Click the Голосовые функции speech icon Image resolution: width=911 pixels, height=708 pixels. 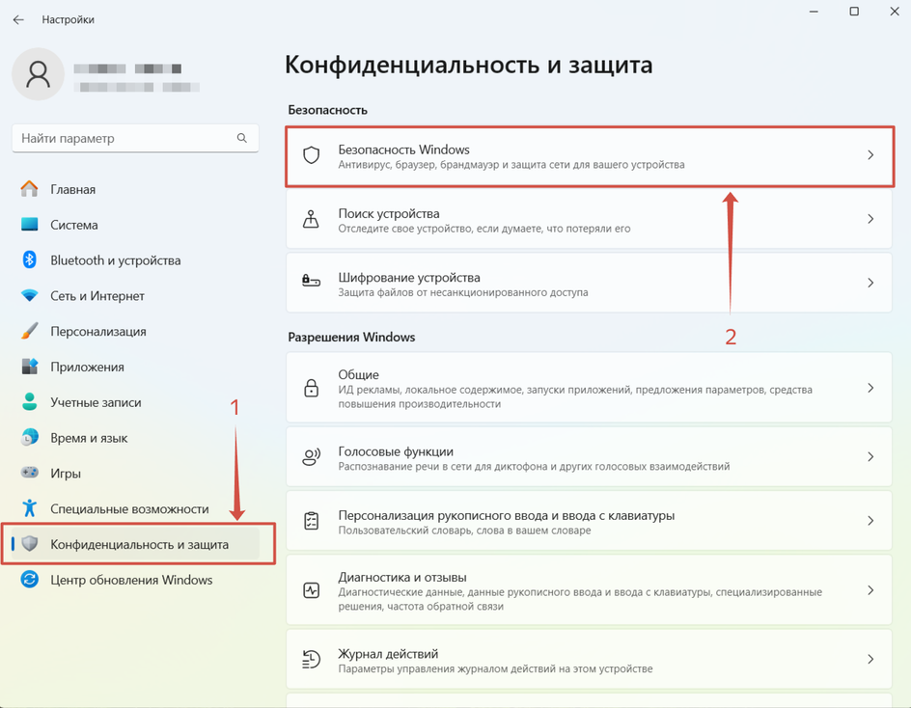click(312, 457)
